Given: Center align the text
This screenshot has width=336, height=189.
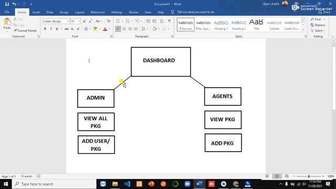Looking at the screenshot, I should pyautogui.click(x=124, y=29).
